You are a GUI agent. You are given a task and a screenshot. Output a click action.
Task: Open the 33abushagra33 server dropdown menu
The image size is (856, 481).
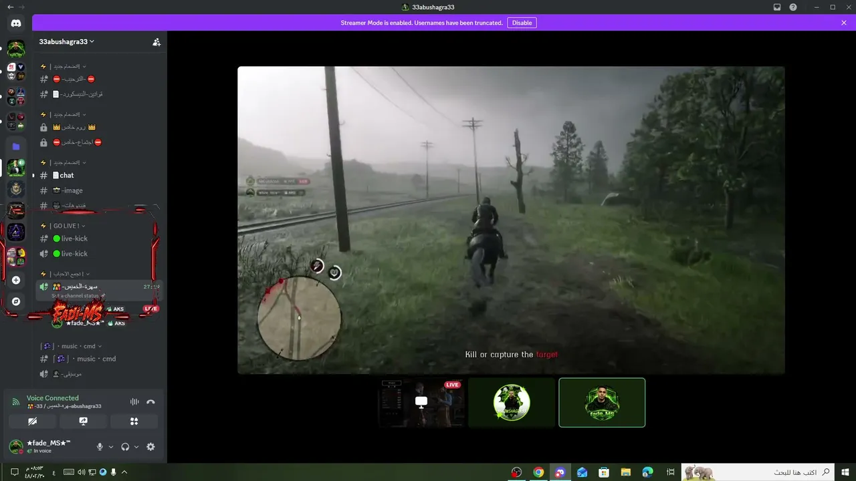(67, 41)
